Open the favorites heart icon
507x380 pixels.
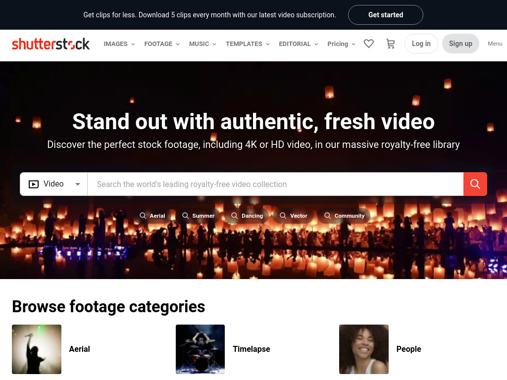pos(368,44)
